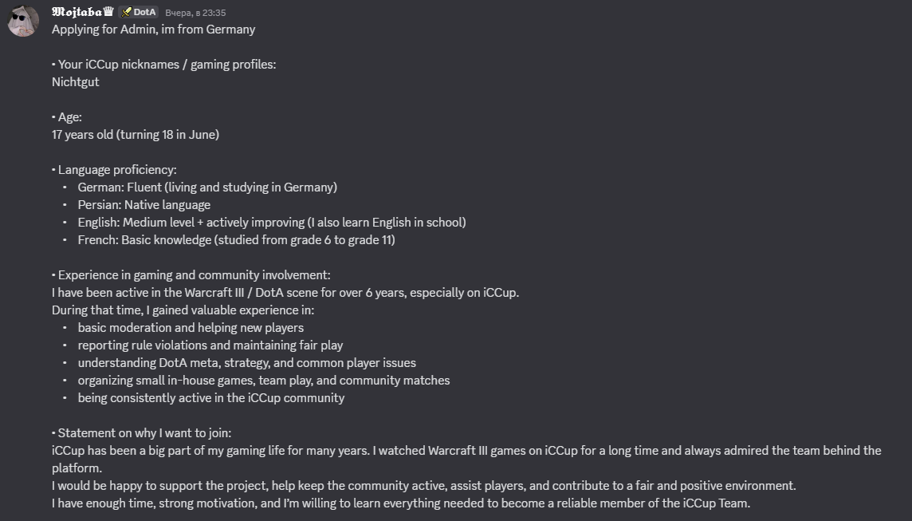The height and width of the screenshot is (521, 912).
Task: Click the DotA server tag label
Action: click(144, 12)
